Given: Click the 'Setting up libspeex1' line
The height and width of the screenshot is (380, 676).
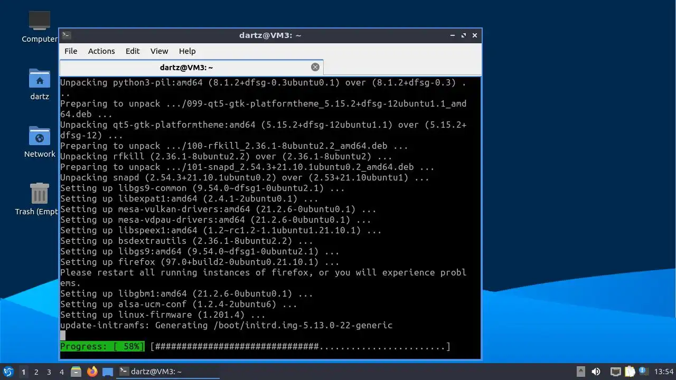Looking at the screenshot, I should coord(221,231).
